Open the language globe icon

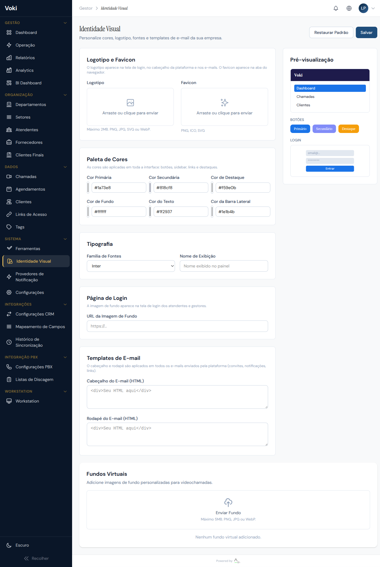[349, 8]
